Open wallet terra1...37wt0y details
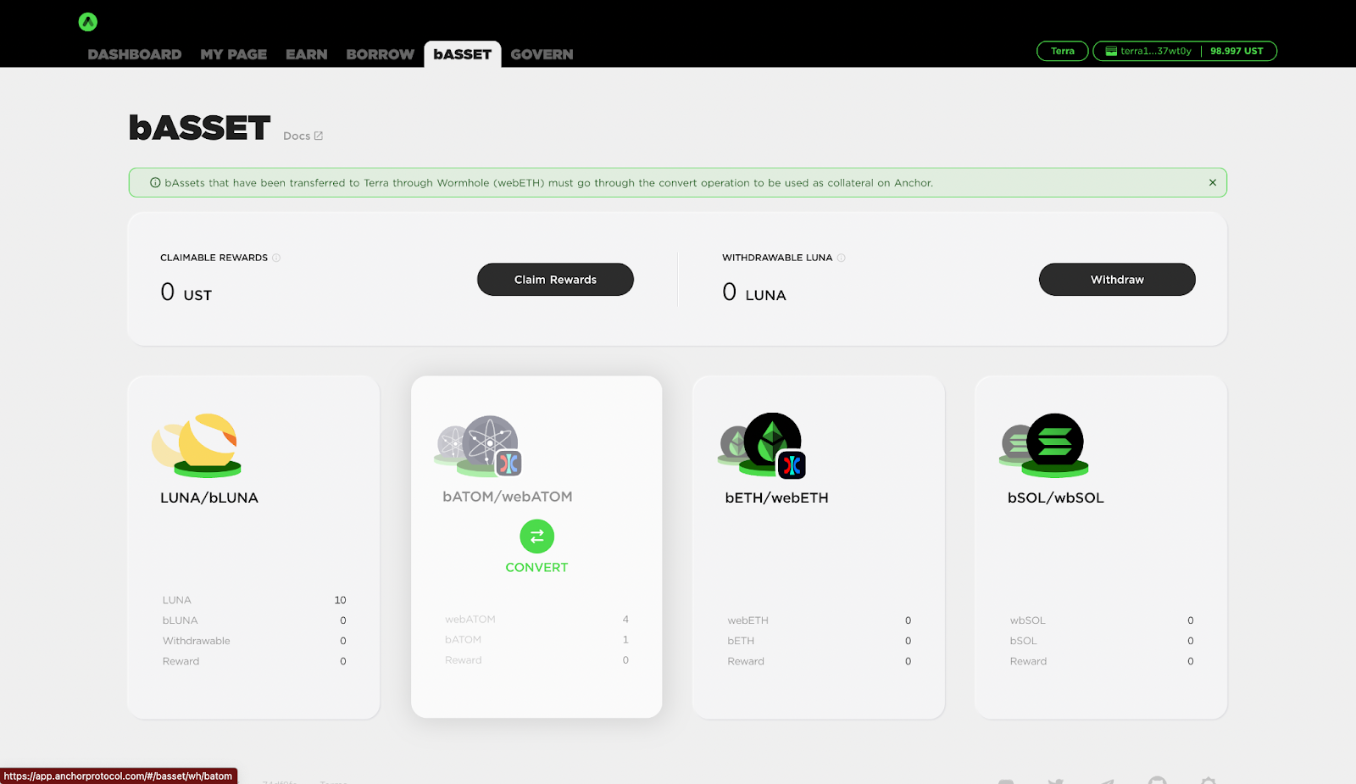The width and height of the screenshot is (1356, 784). pyautogui.click(x=1156, y=51)
